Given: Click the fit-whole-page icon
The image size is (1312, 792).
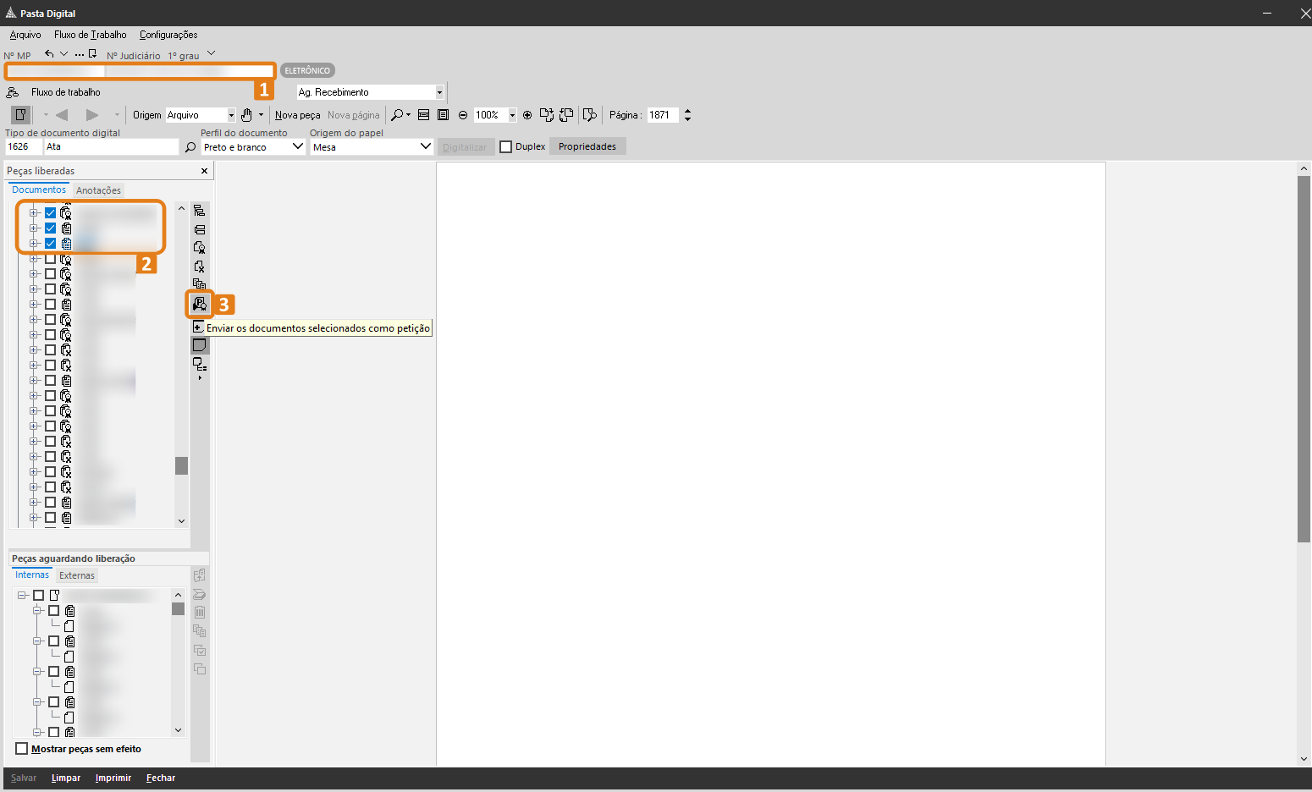Looking at the screenshot, I should click(x=443, y=115).
